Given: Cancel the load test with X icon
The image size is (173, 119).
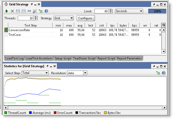Looking at the screenshot, I should click(x=12, y=11).
